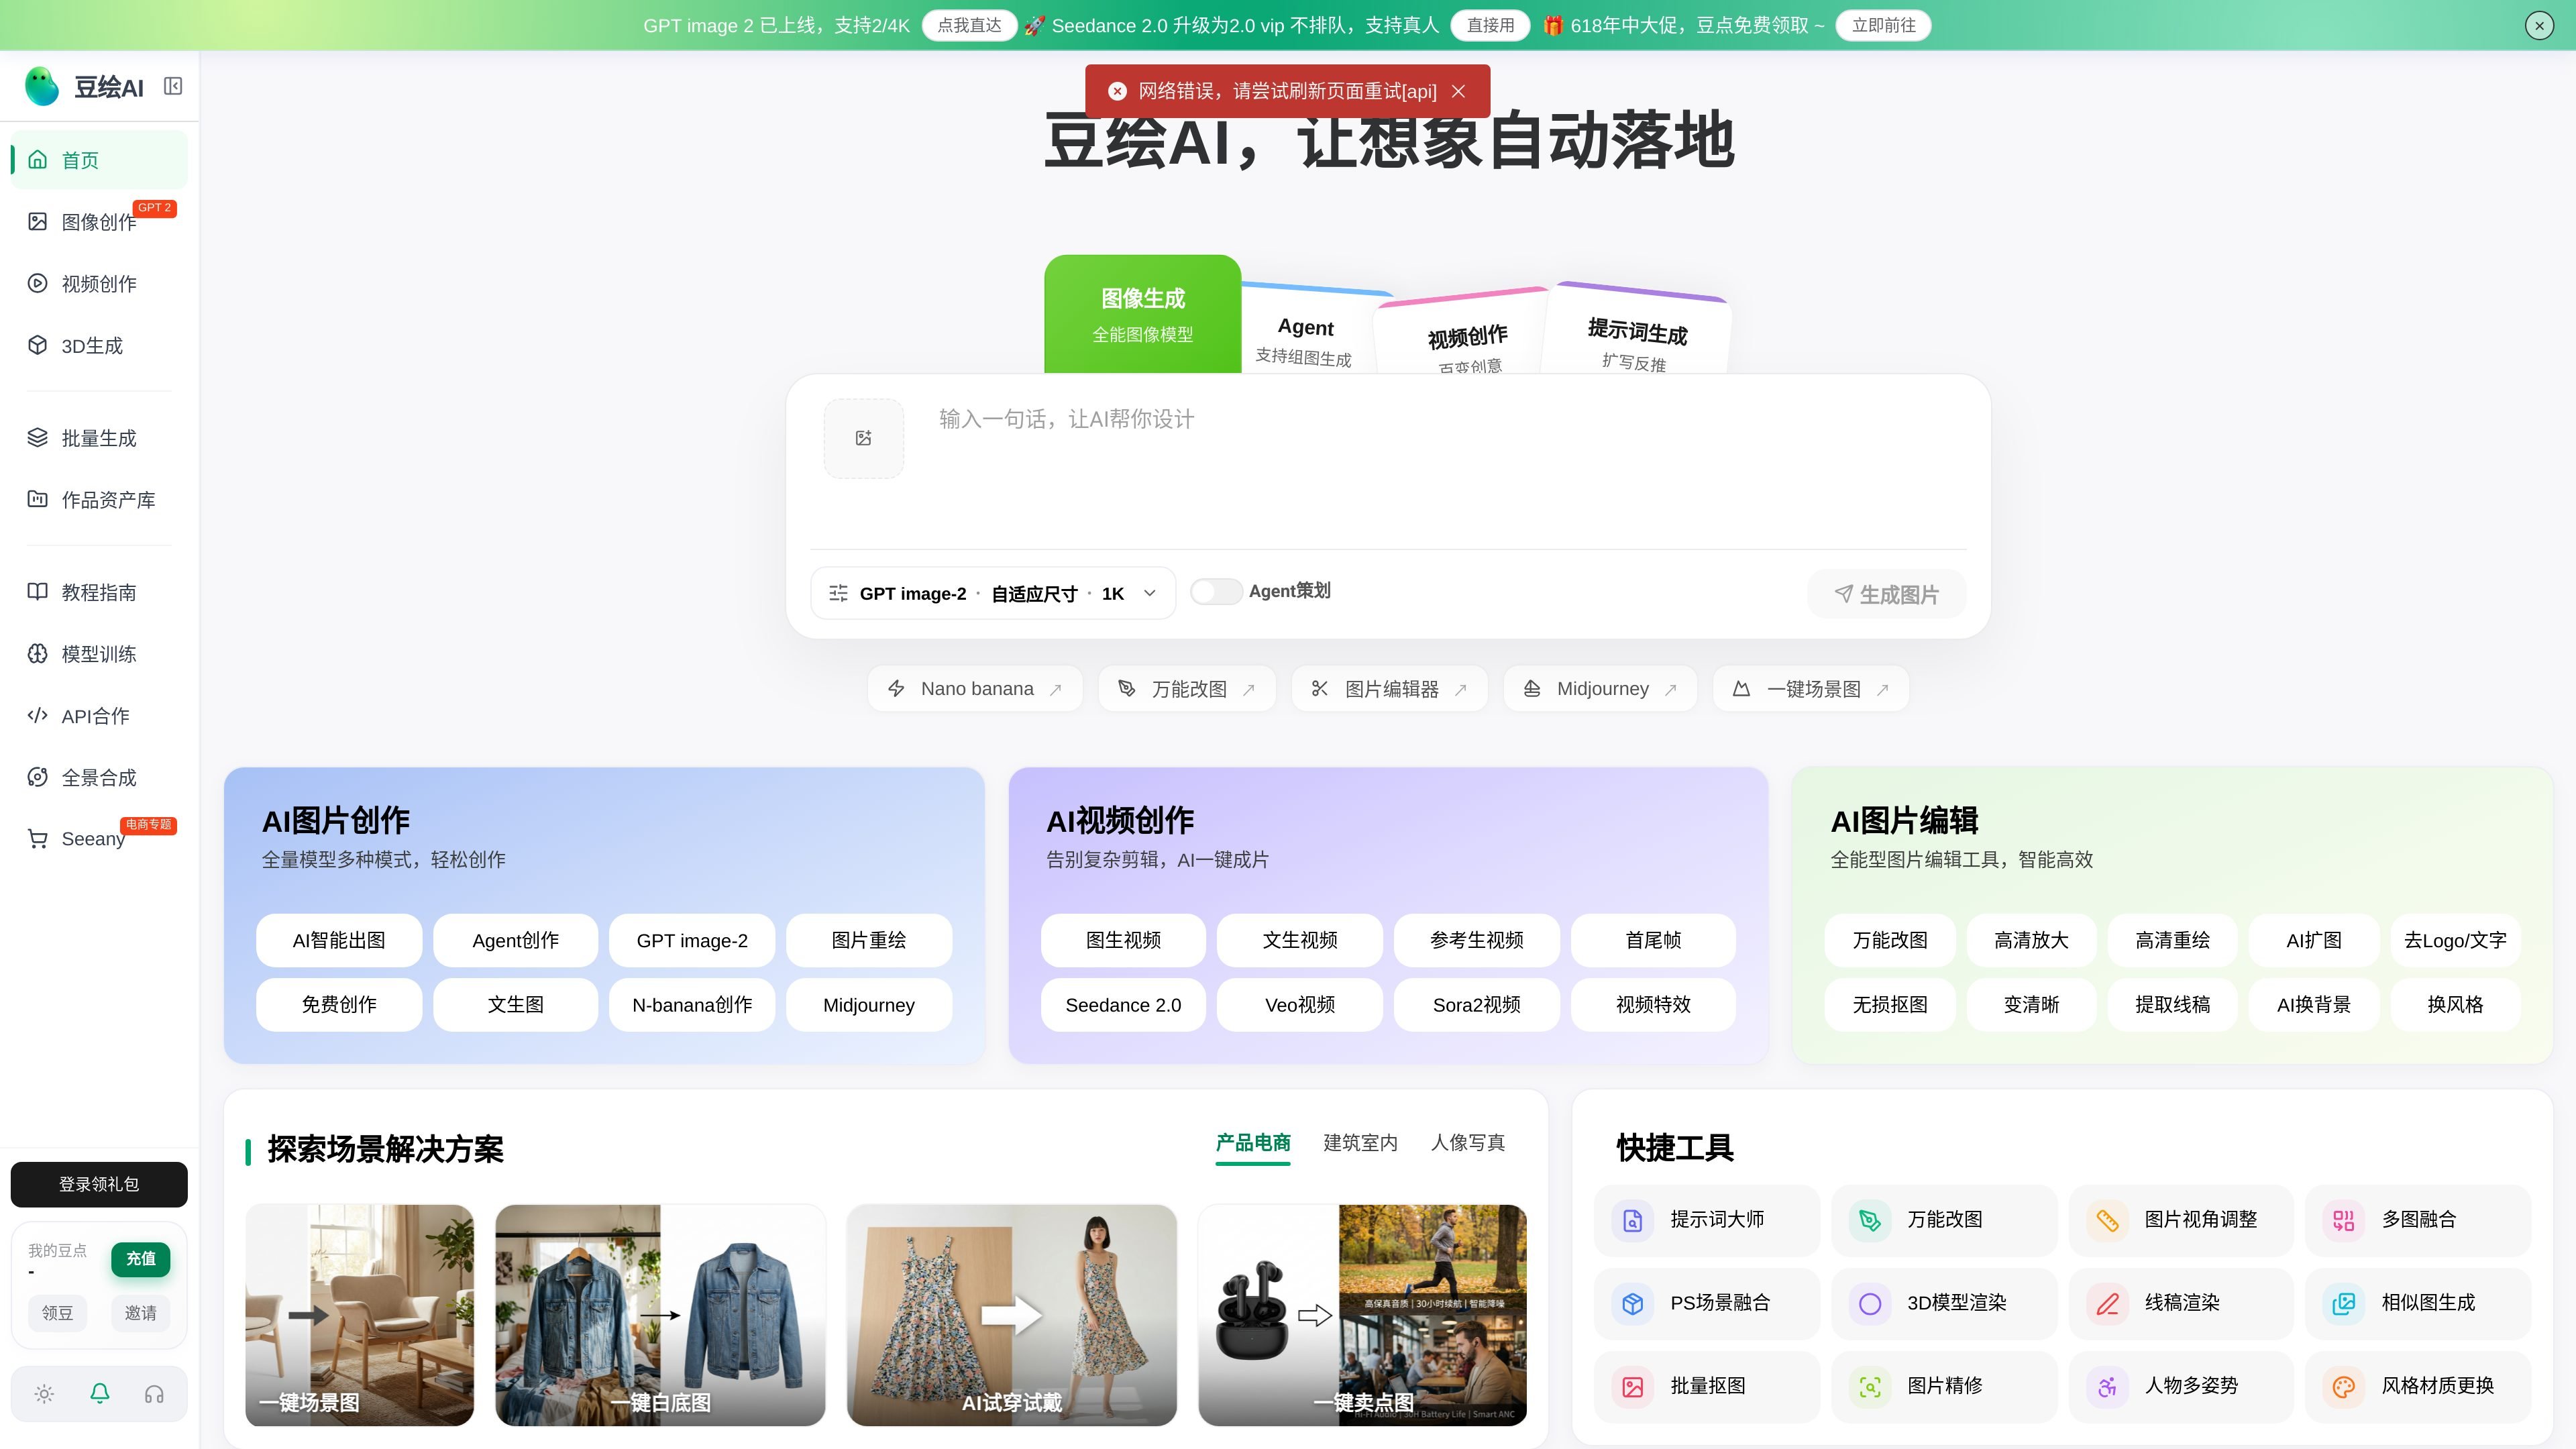Open 3D生成 in the sidebar
Screen dimensions: 2576x1449
(99, 346)
